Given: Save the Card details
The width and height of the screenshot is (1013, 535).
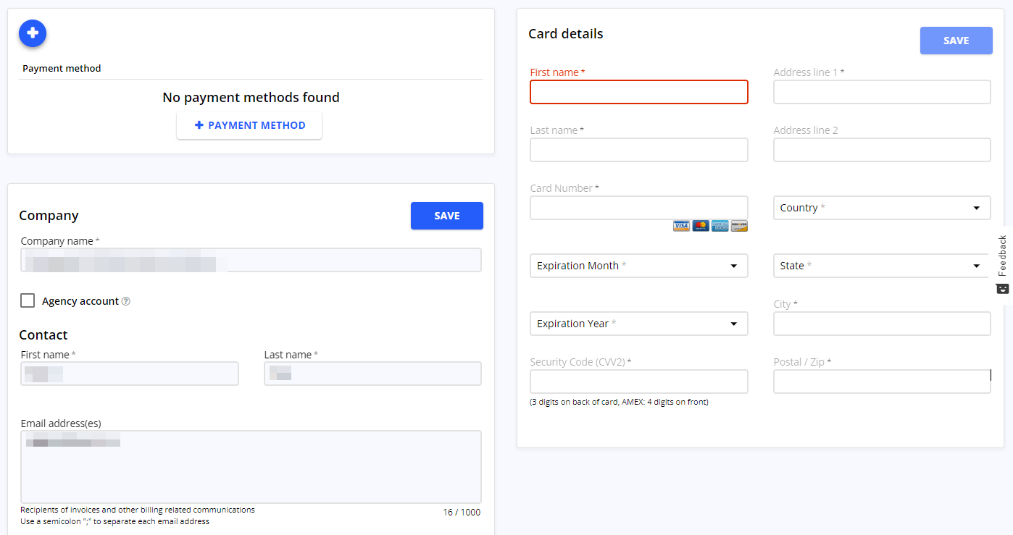Looking at the screenshot, I should [x=956, y=41].
